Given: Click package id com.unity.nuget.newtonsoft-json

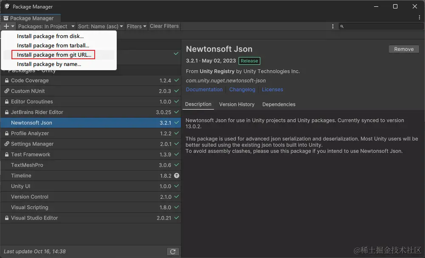Looking at the screenshot, I should click(x=226, y=80).
